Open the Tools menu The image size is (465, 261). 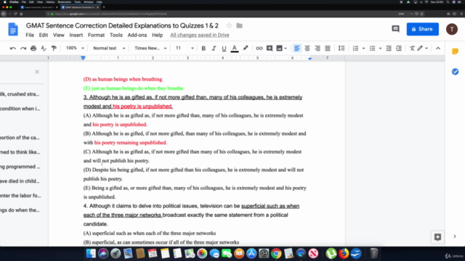coord(116,35)
